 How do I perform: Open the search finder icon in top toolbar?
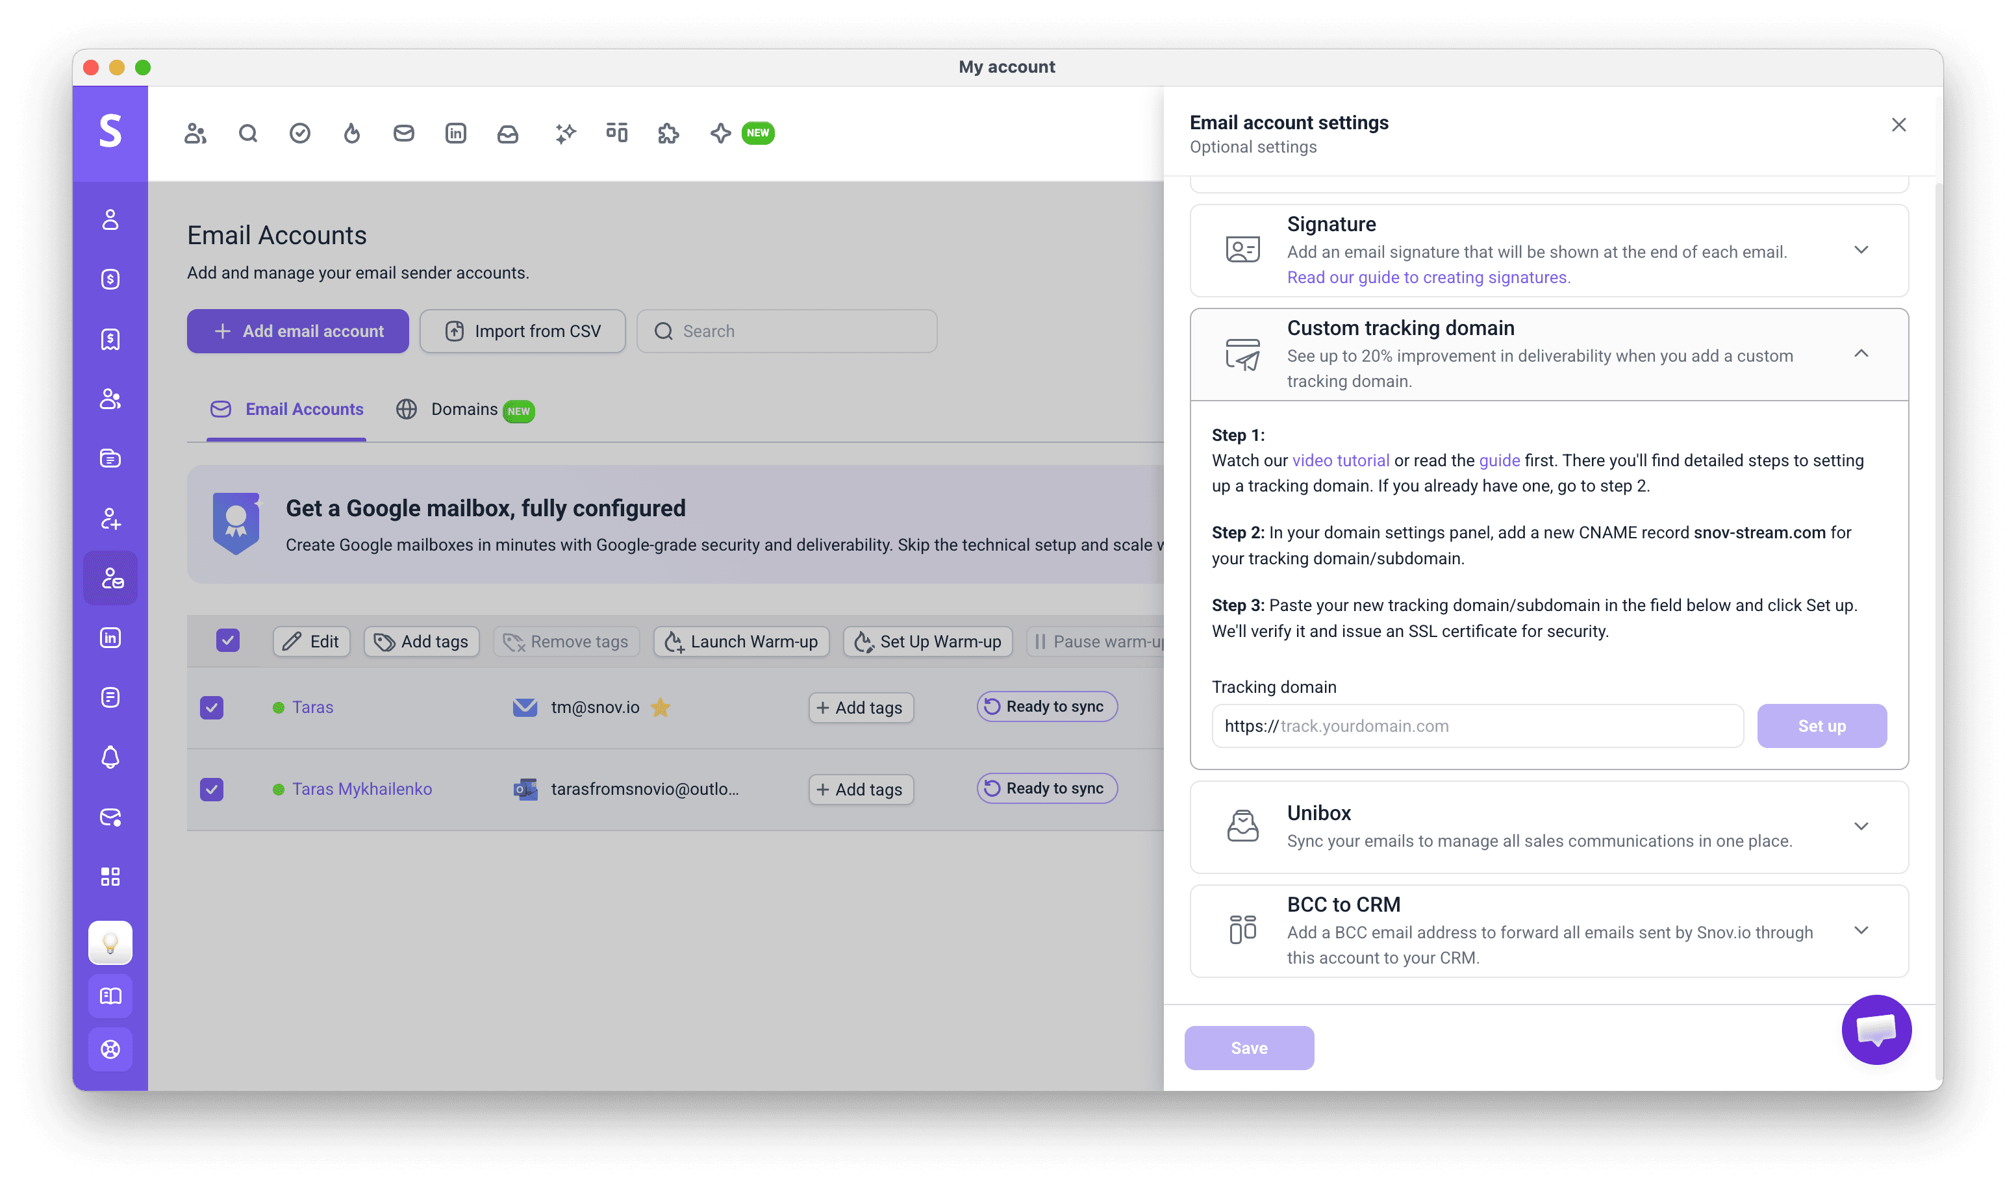click(x=248, y=132)
